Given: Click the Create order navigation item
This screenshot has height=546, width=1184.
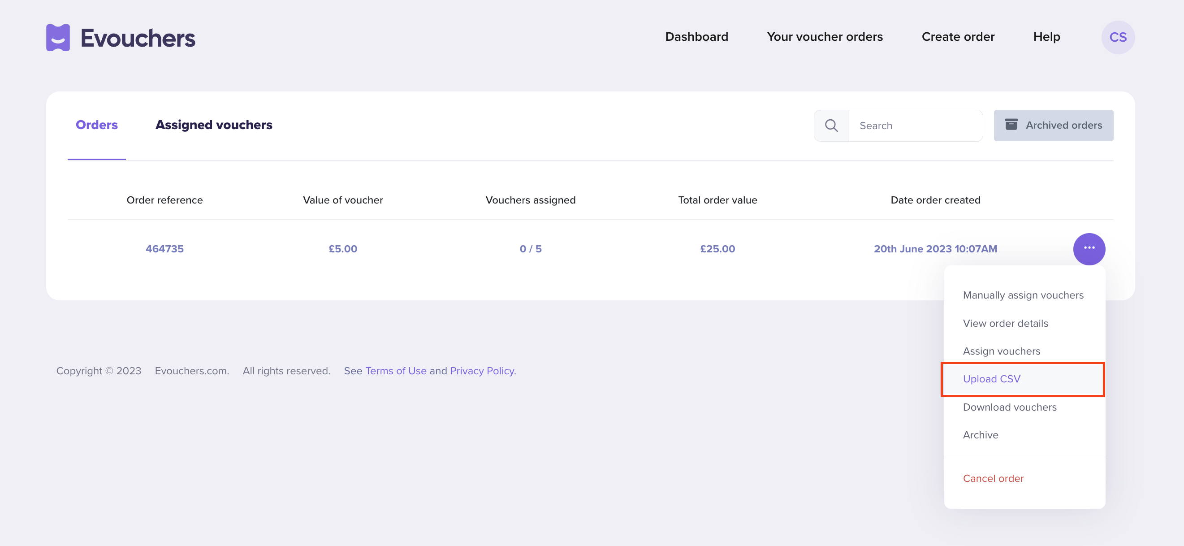Looking at the screenshot, I should pos(958,37).
